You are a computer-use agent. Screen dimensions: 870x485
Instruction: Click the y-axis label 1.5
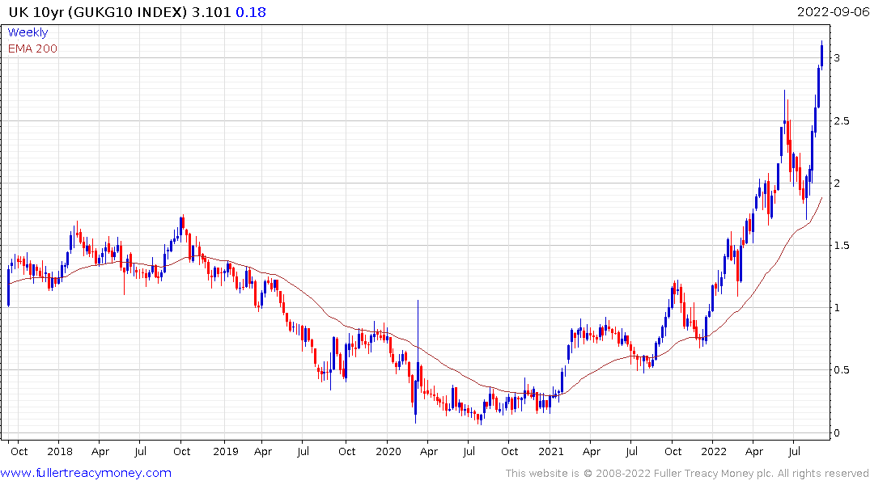click(842, 246)
